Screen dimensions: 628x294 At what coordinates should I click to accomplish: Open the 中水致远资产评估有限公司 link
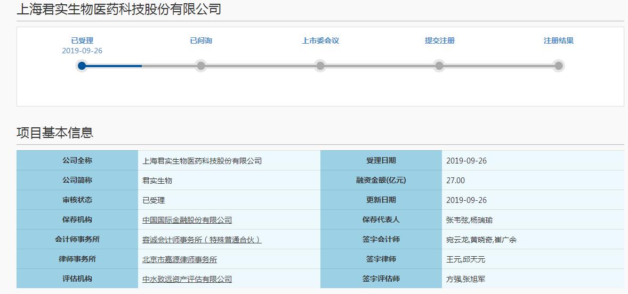click(x=187, y=279)
